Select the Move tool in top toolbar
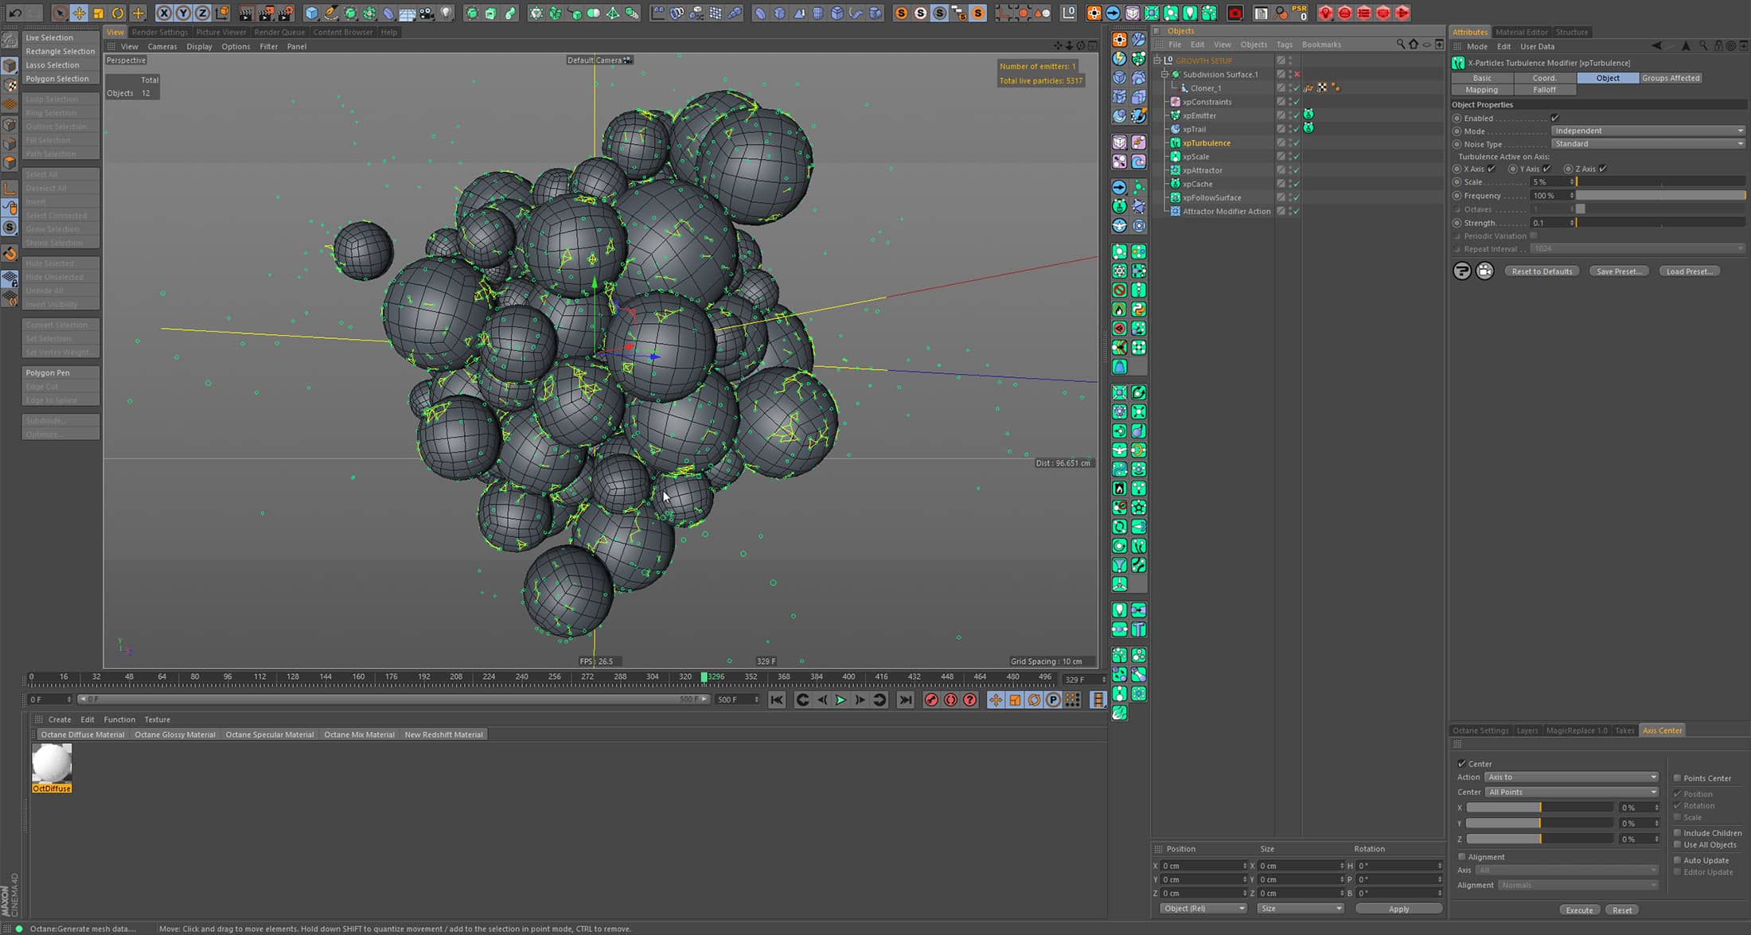 click(x=79, y=13)
